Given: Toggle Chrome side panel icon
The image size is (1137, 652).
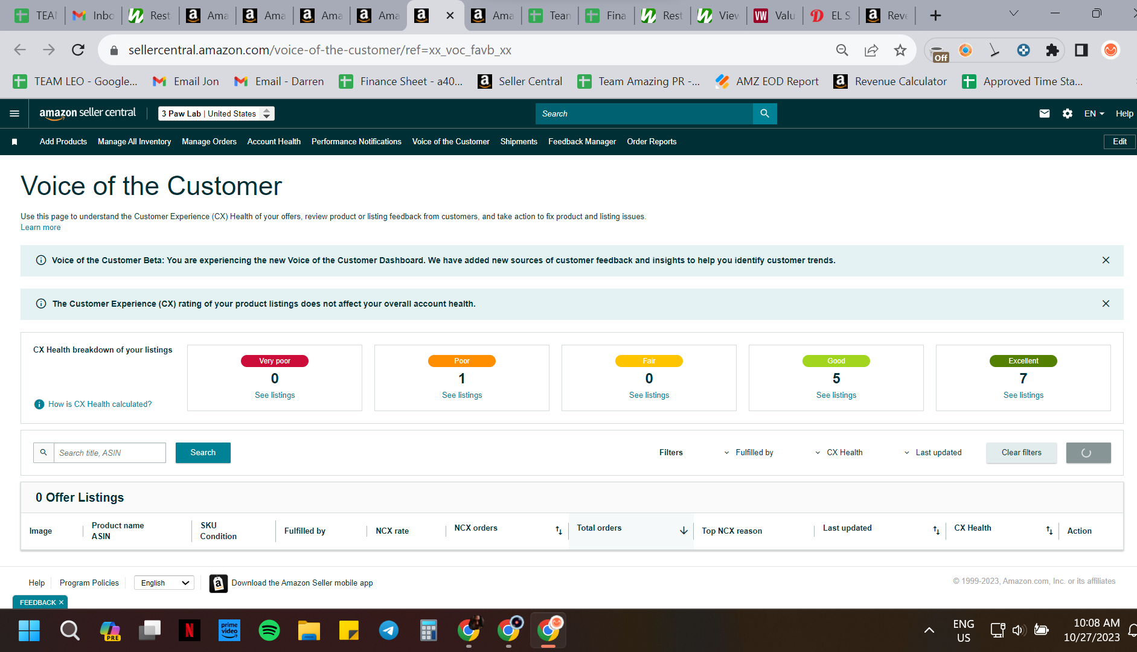Looking at the screenshot, I should (x=1081, y=50).
